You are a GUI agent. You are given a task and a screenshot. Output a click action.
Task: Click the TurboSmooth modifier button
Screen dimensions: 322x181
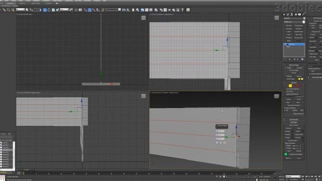298,26
